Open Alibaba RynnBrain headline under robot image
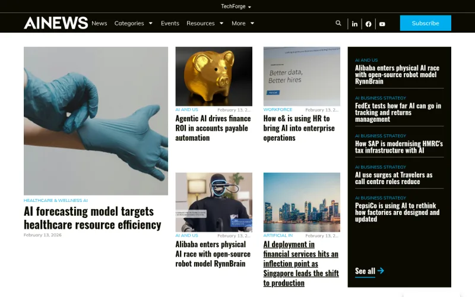This screenshot has width=475, height=297. pos(213,254)
